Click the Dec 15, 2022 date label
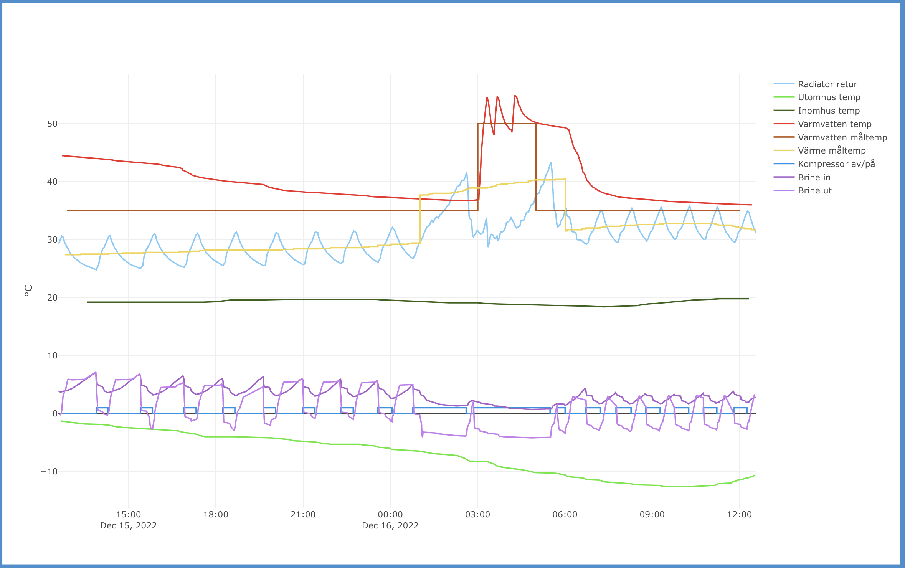Image resolution: width=905 pixels, height=568 pixels. pos(128,526)
